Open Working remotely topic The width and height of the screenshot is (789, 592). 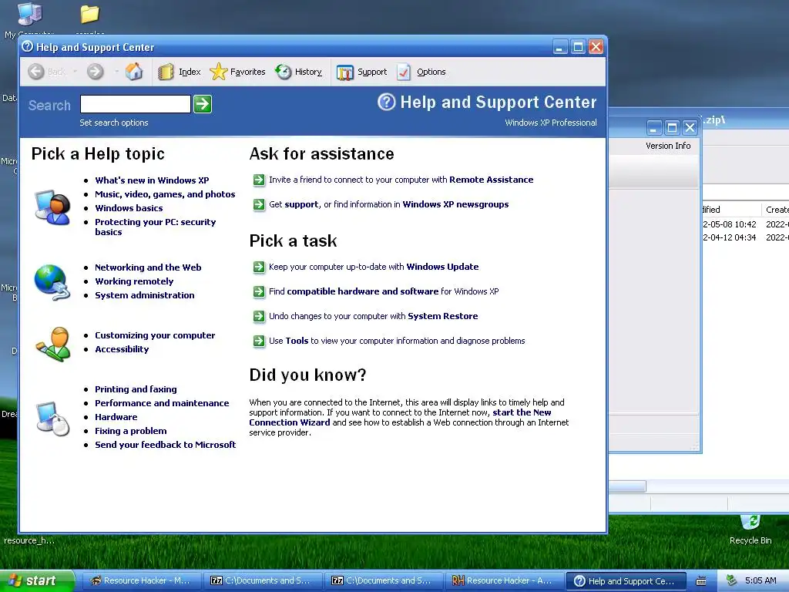coord(134,281)
